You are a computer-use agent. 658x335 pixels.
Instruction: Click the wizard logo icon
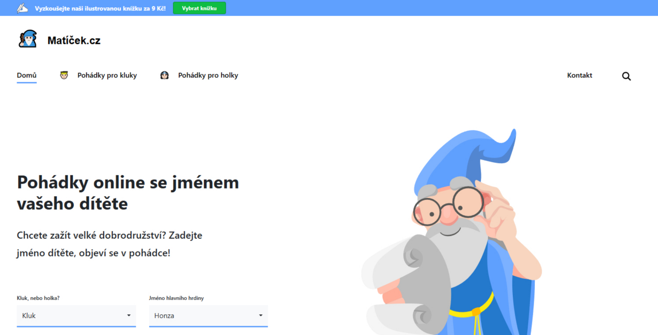pyautogui.click(x=28, y=39)
